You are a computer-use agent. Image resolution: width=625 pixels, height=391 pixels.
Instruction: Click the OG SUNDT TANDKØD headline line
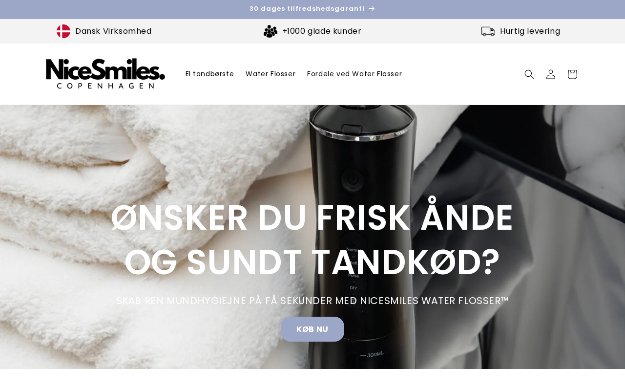click(x=312, y=263)
